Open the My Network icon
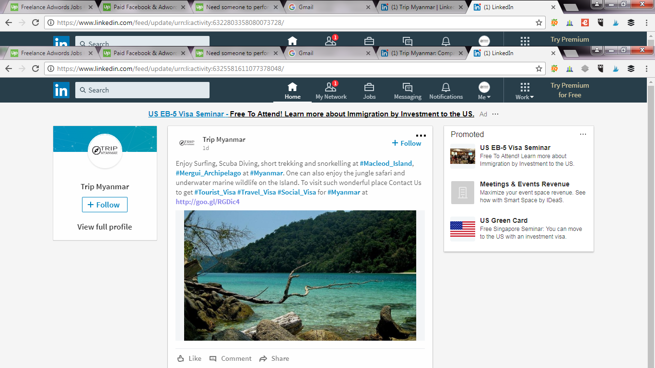Image resolution: width=655 pixels, height=368 pixels. click(x=331, y=91)
